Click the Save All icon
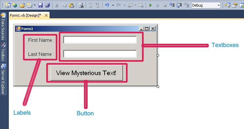Screen dimensions: 244x129 [x=48, y=6]
